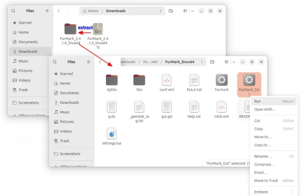Select the g.dz binary file
This screenshot has height=196, width=304.
[x=112, y=109]
